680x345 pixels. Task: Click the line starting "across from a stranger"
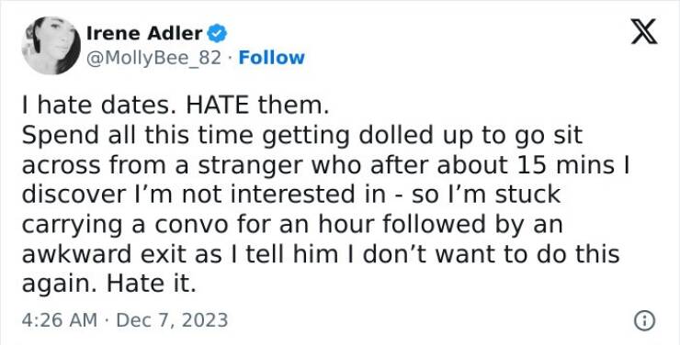325,165
